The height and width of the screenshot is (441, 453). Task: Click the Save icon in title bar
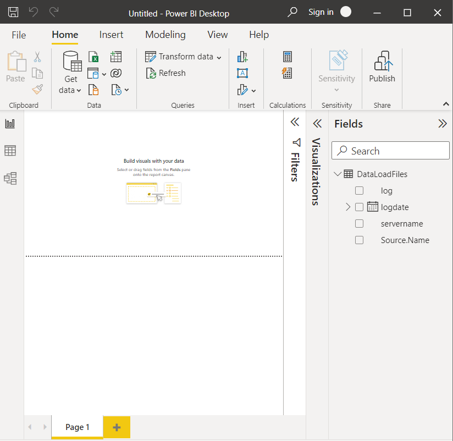tap(13, 12)
